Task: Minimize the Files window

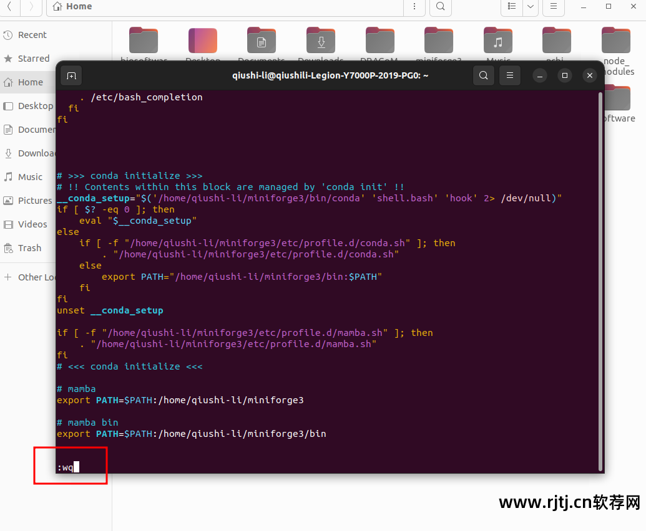Action: point(584,7)
